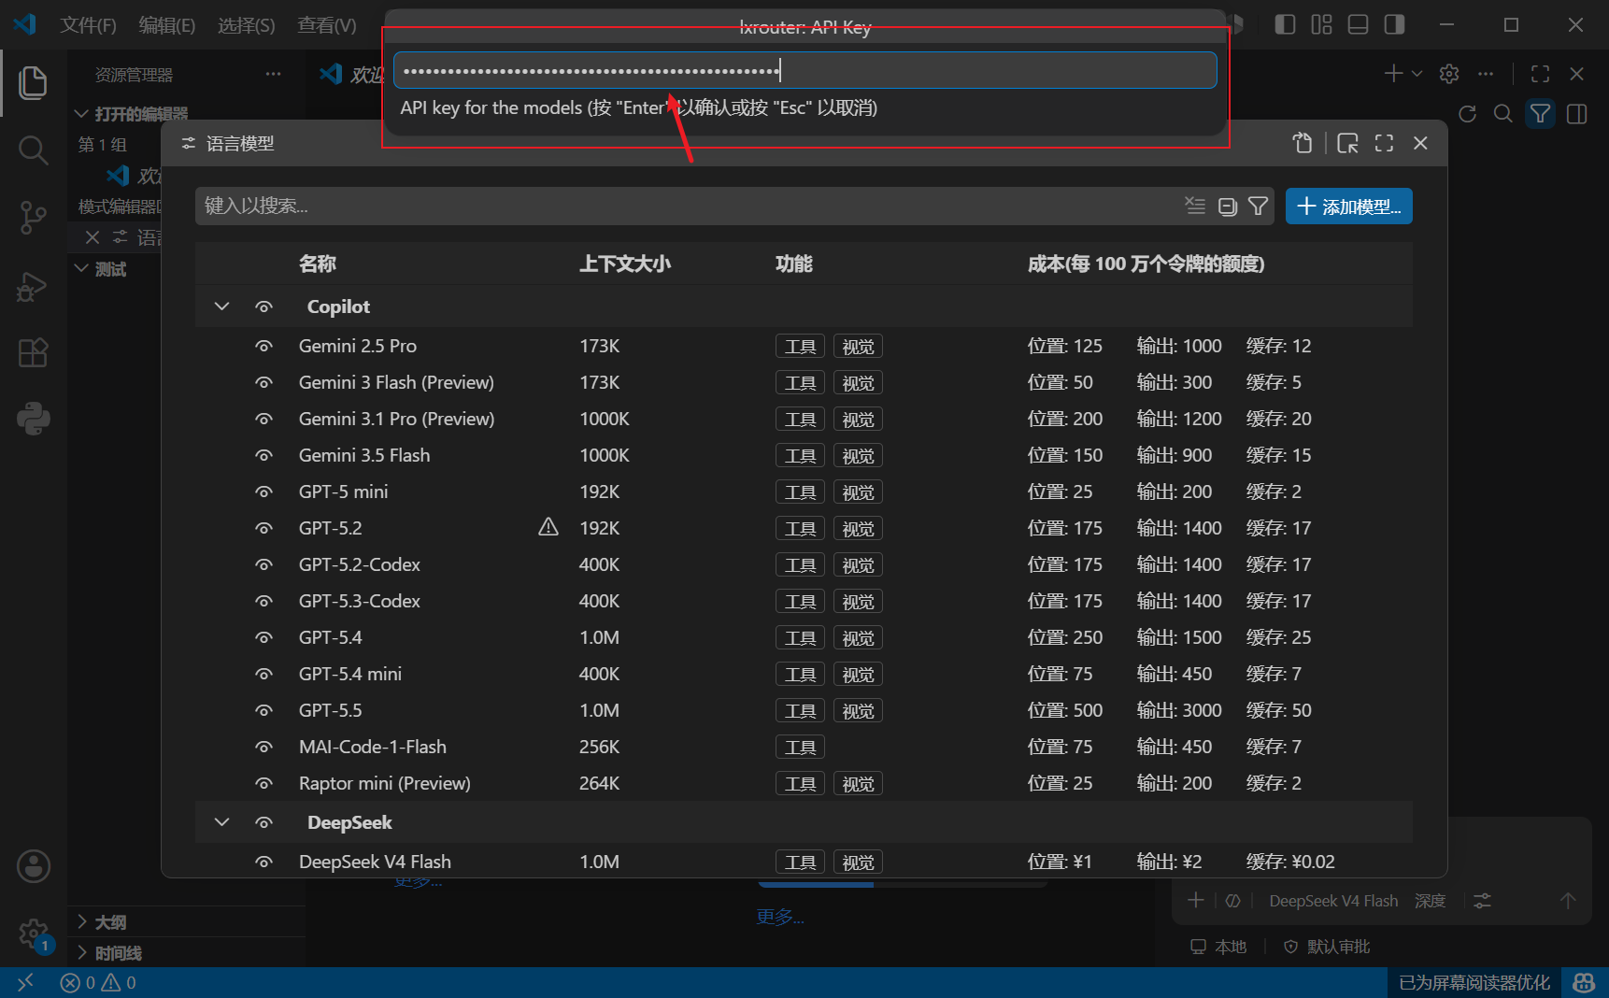Open the Source Control view
The image size is (1609, 998).
33,218
